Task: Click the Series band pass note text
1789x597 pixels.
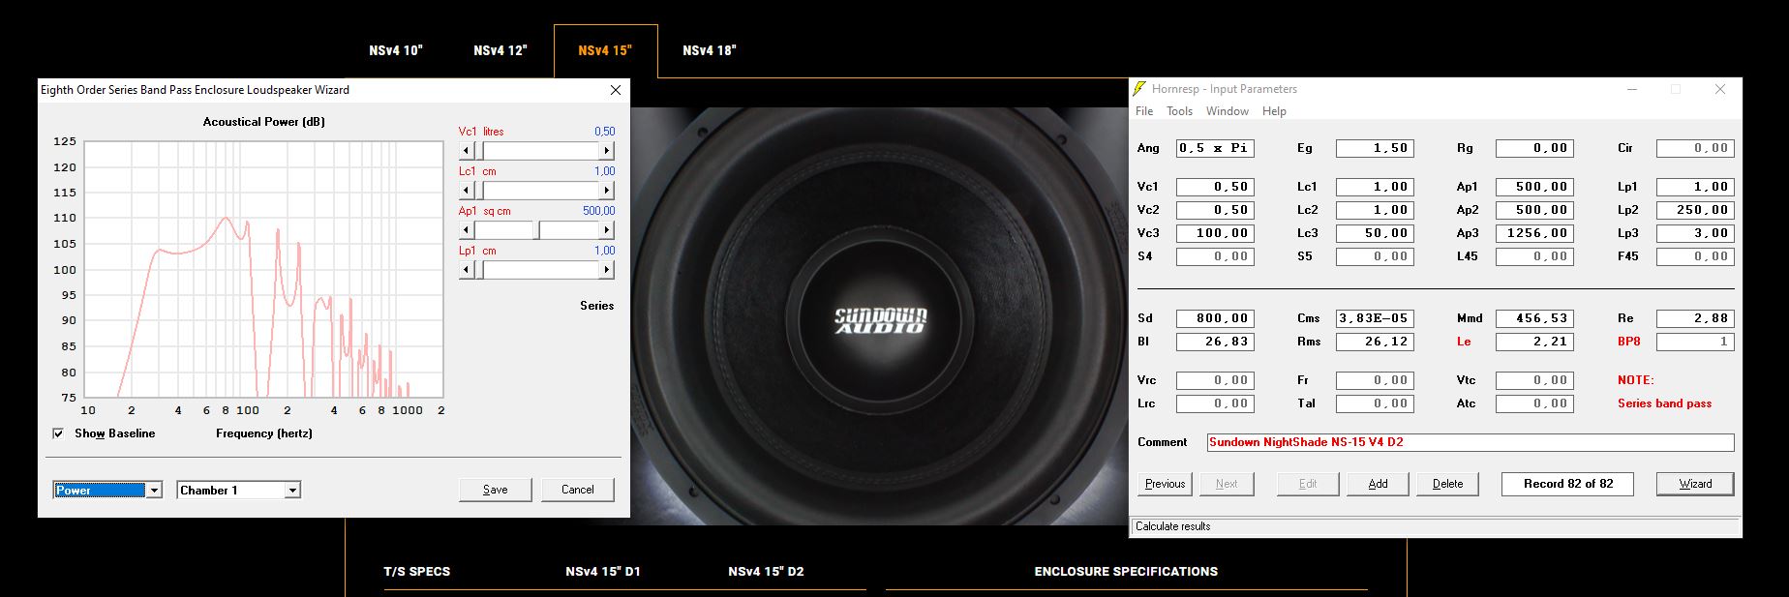Action: (1664, 403)
